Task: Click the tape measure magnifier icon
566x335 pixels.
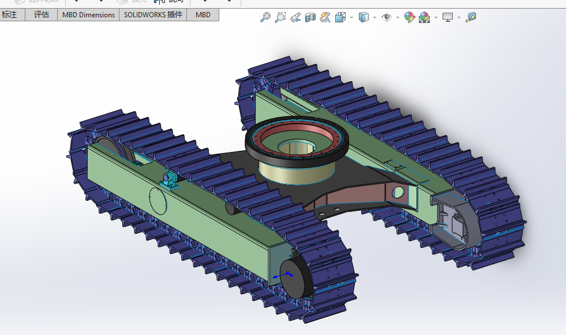Action: pyautogui.click(x=471, y=17)
